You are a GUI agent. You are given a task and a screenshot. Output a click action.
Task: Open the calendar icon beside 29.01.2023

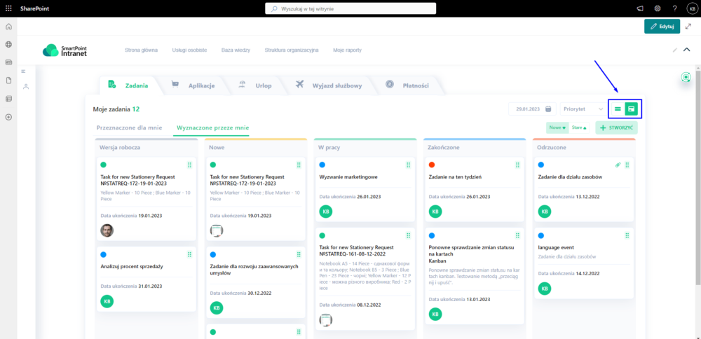(x=548, y=109)
